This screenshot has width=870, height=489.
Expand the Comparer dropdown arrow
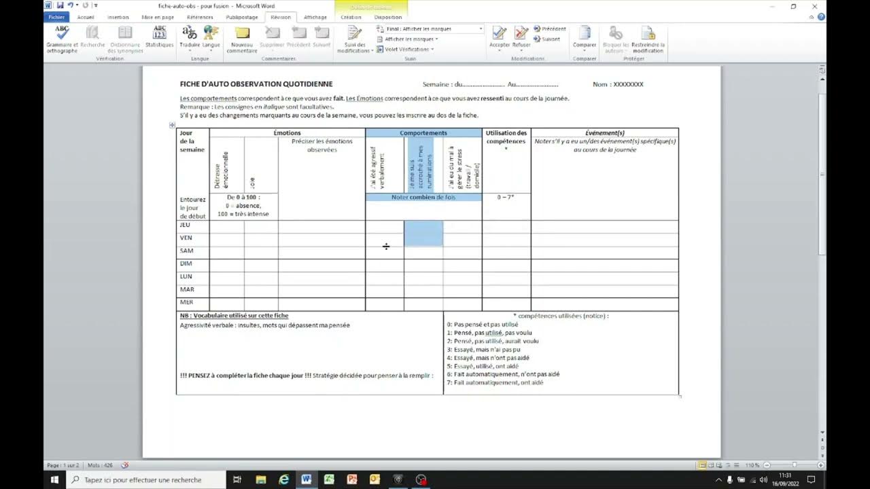pos(585,50)
